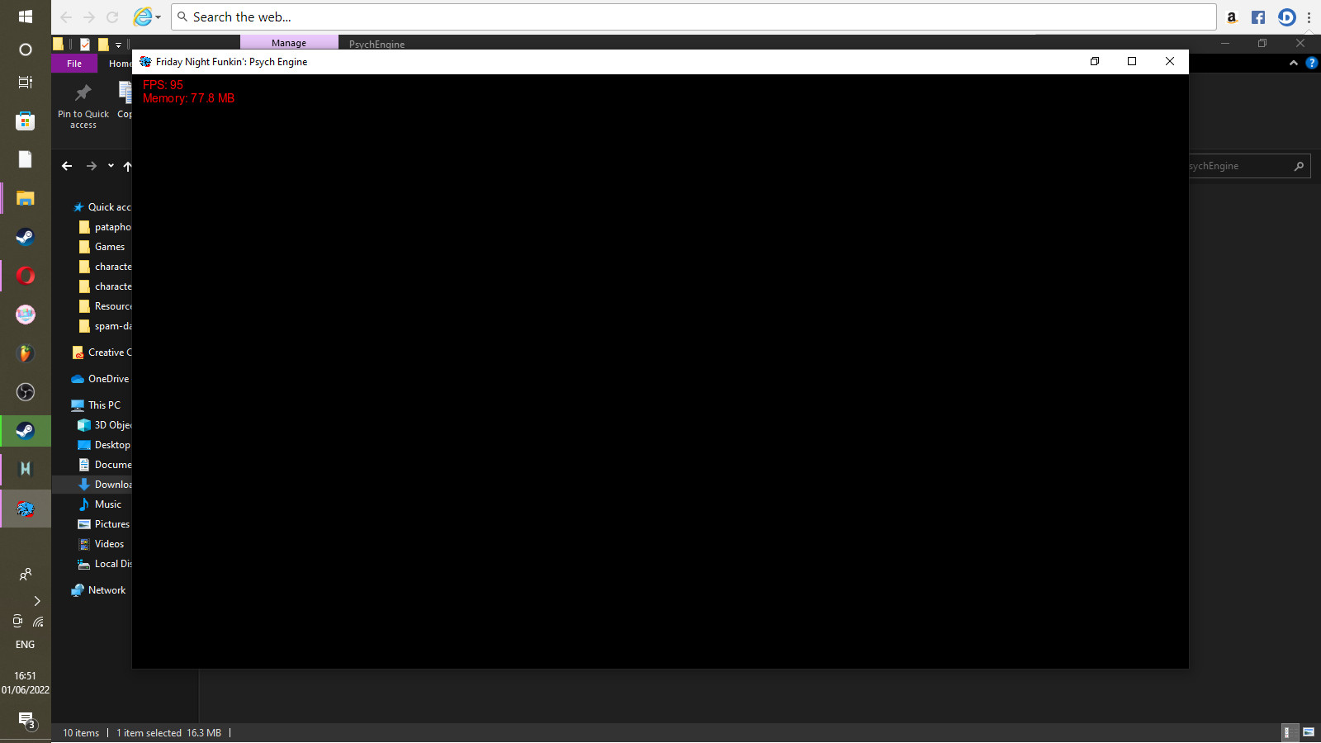Open the Resources folder in sidebar
The image size is (1321, 743).
[105, 306]
